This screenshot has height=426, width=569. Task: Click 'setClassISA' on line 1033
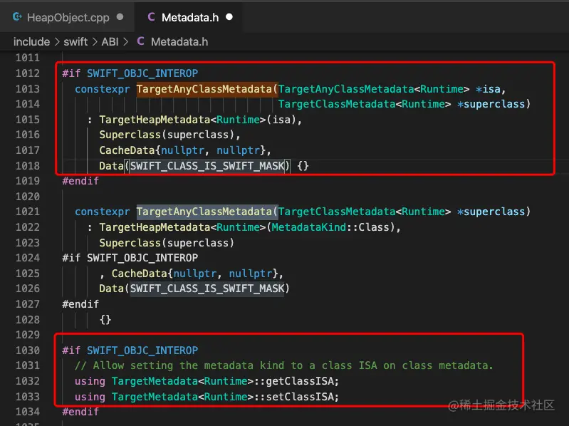pos(300,397)
